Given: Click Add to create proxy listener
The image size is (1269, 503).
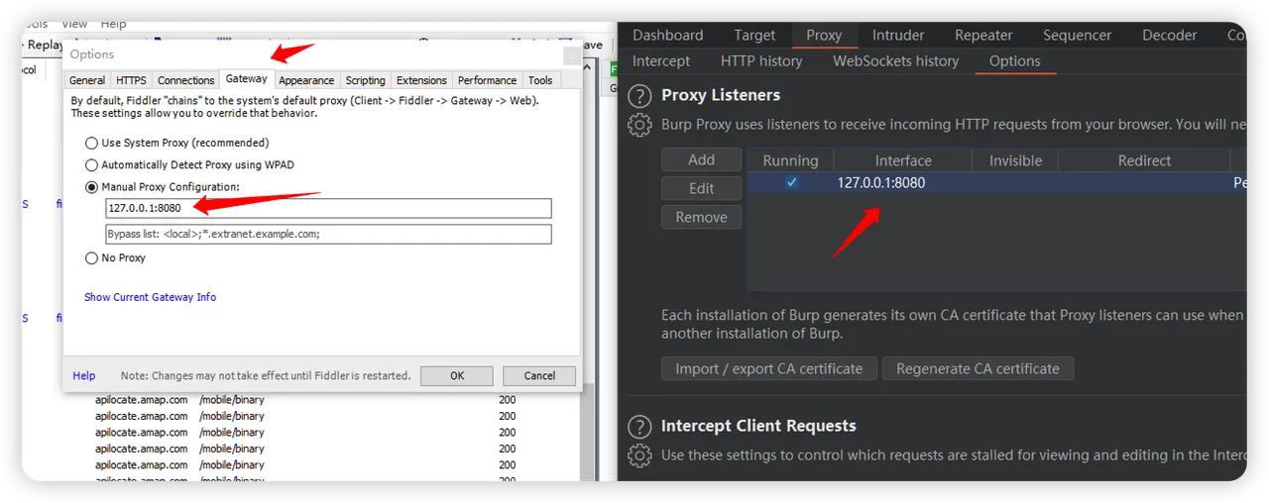Looking at the screenshot, I should (701, 159).
